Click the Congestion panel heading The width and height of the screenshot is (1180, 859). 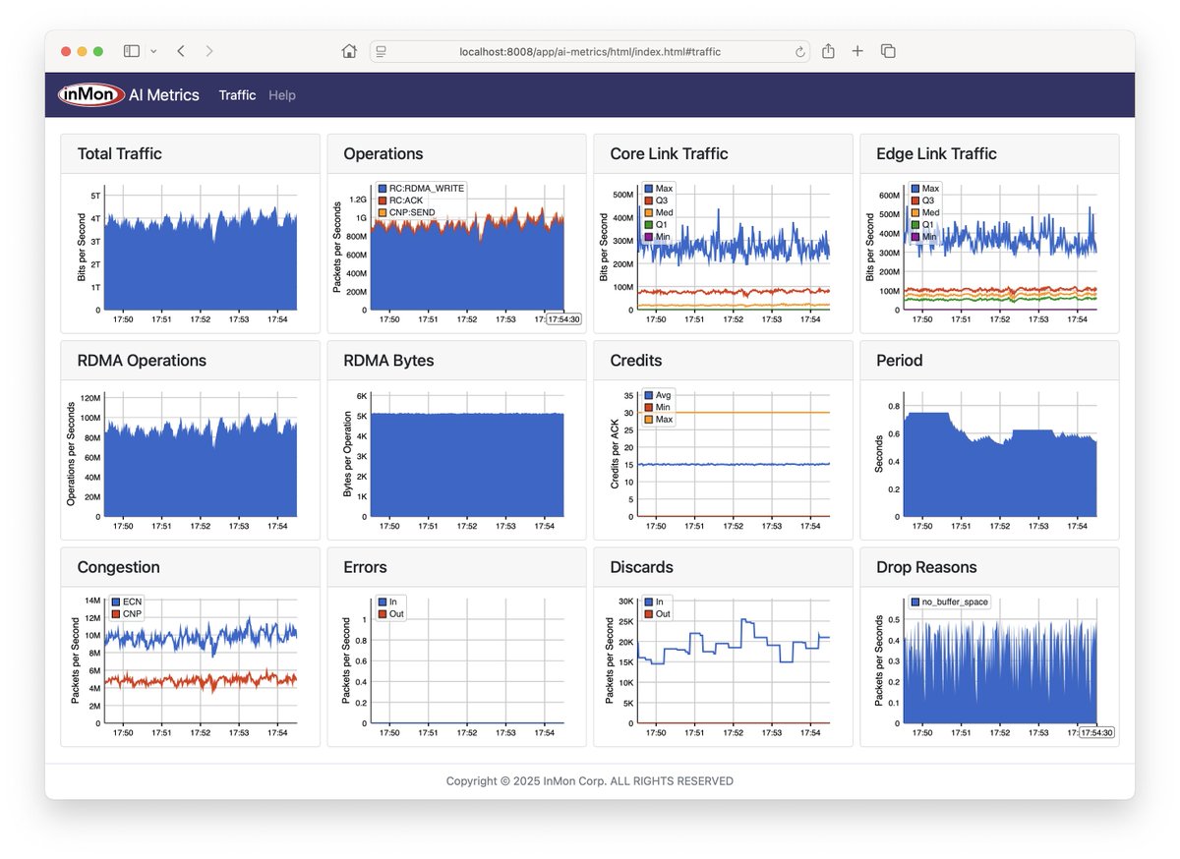click(118, 567)
